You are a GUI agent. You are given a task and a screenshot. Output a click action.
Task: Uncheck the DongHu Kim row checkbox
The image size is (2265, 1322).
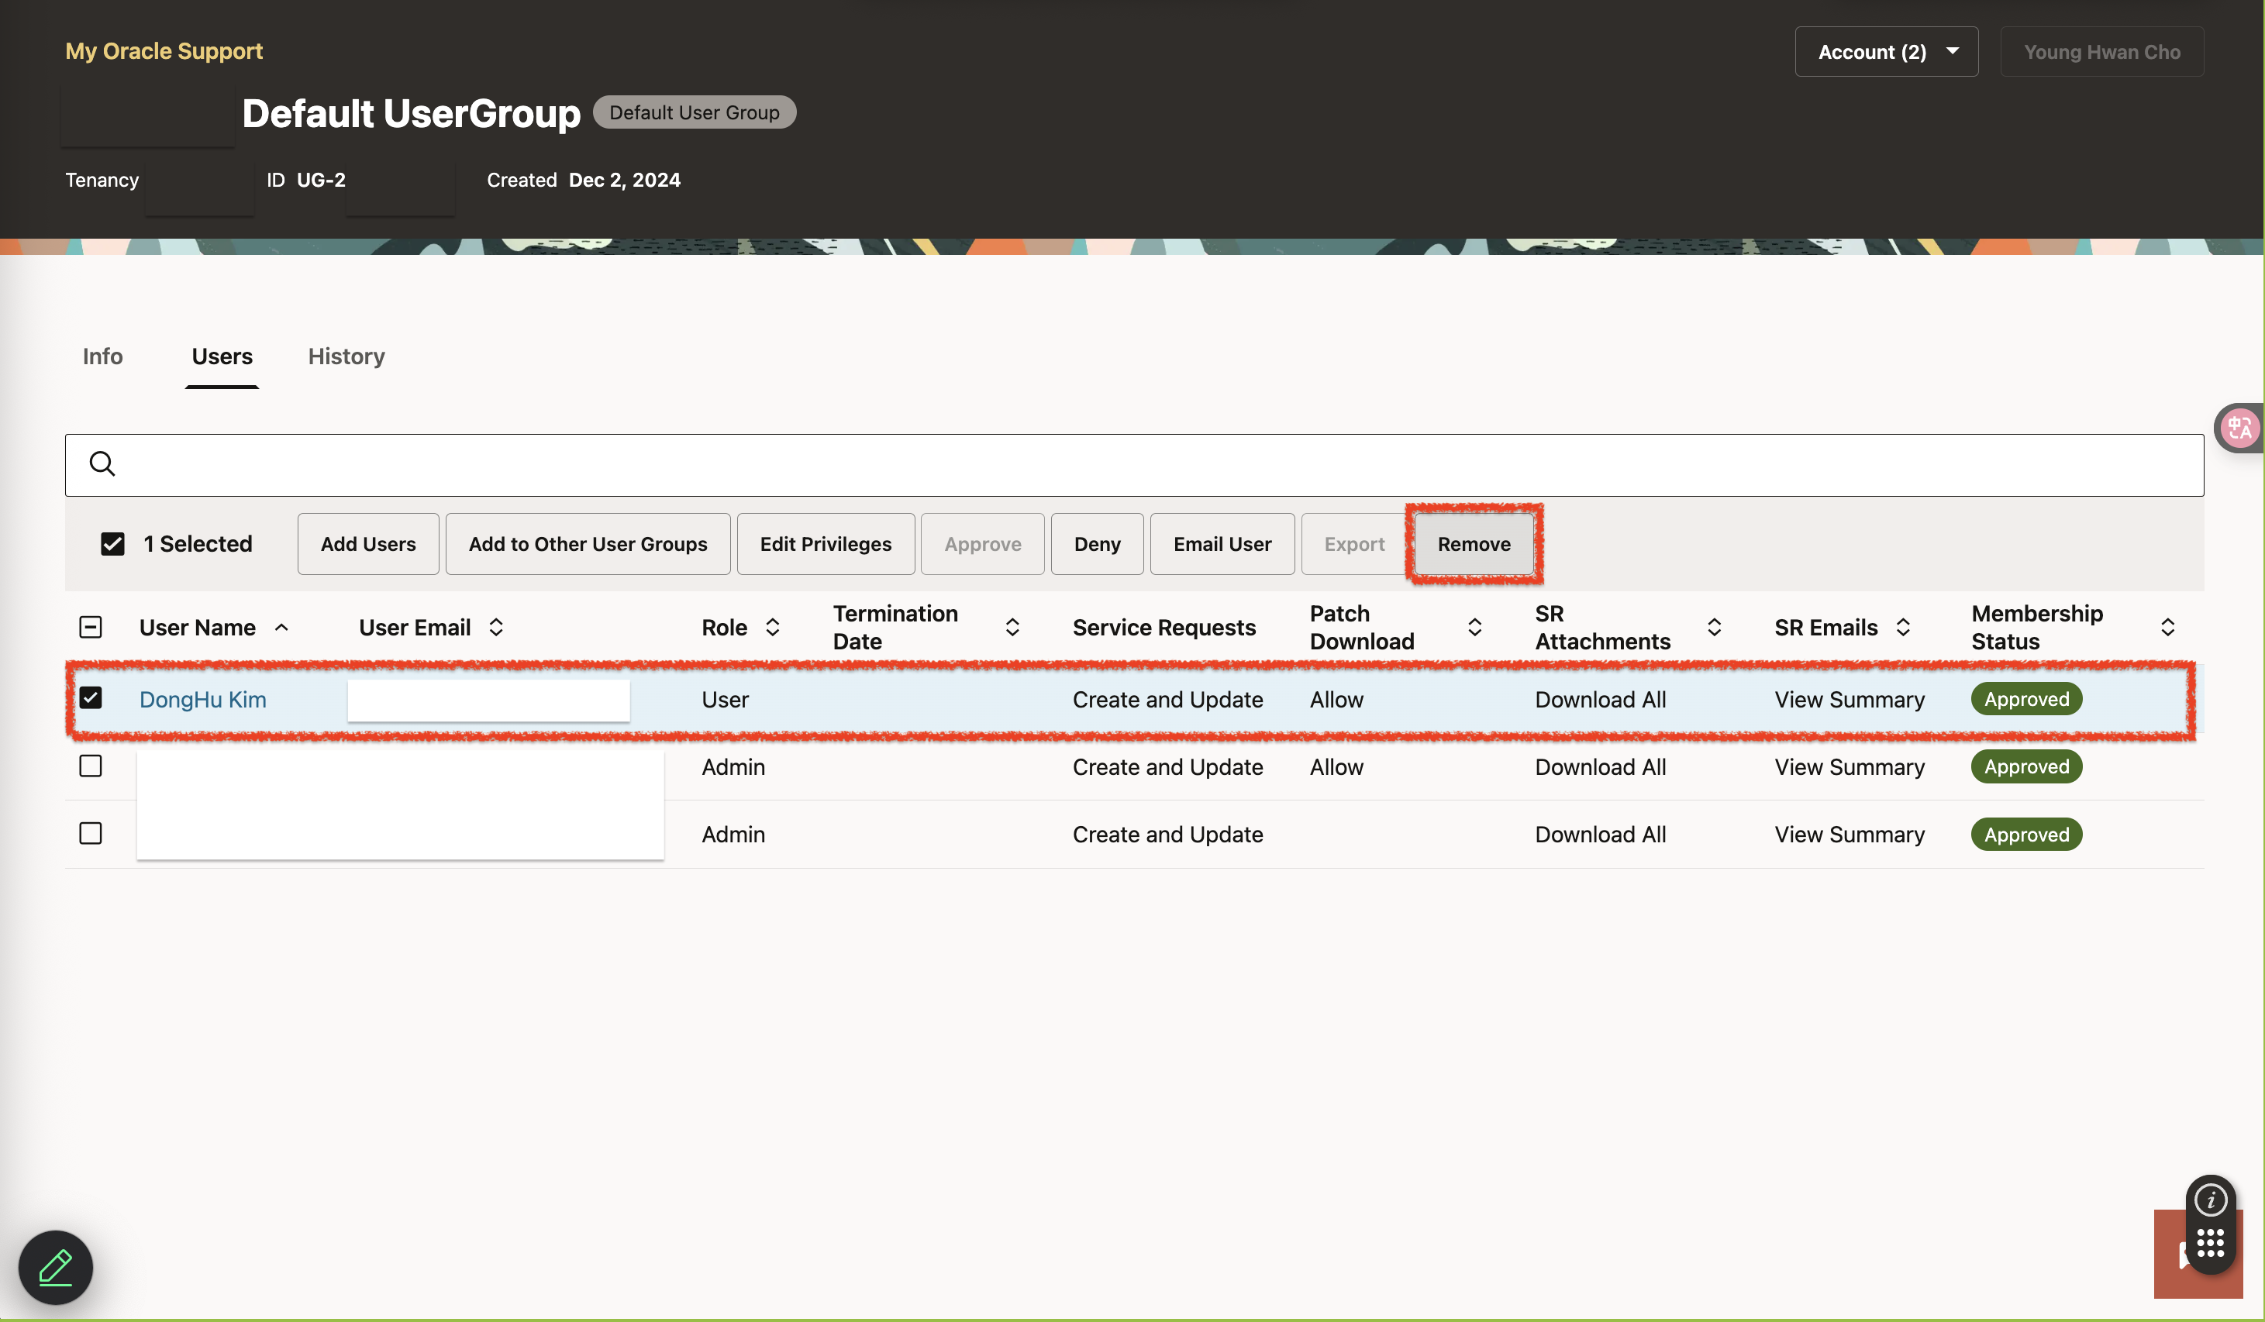coord(91,698)
